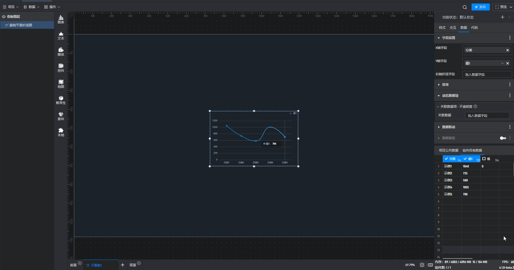Open the 媒体 media components panel

61,52
